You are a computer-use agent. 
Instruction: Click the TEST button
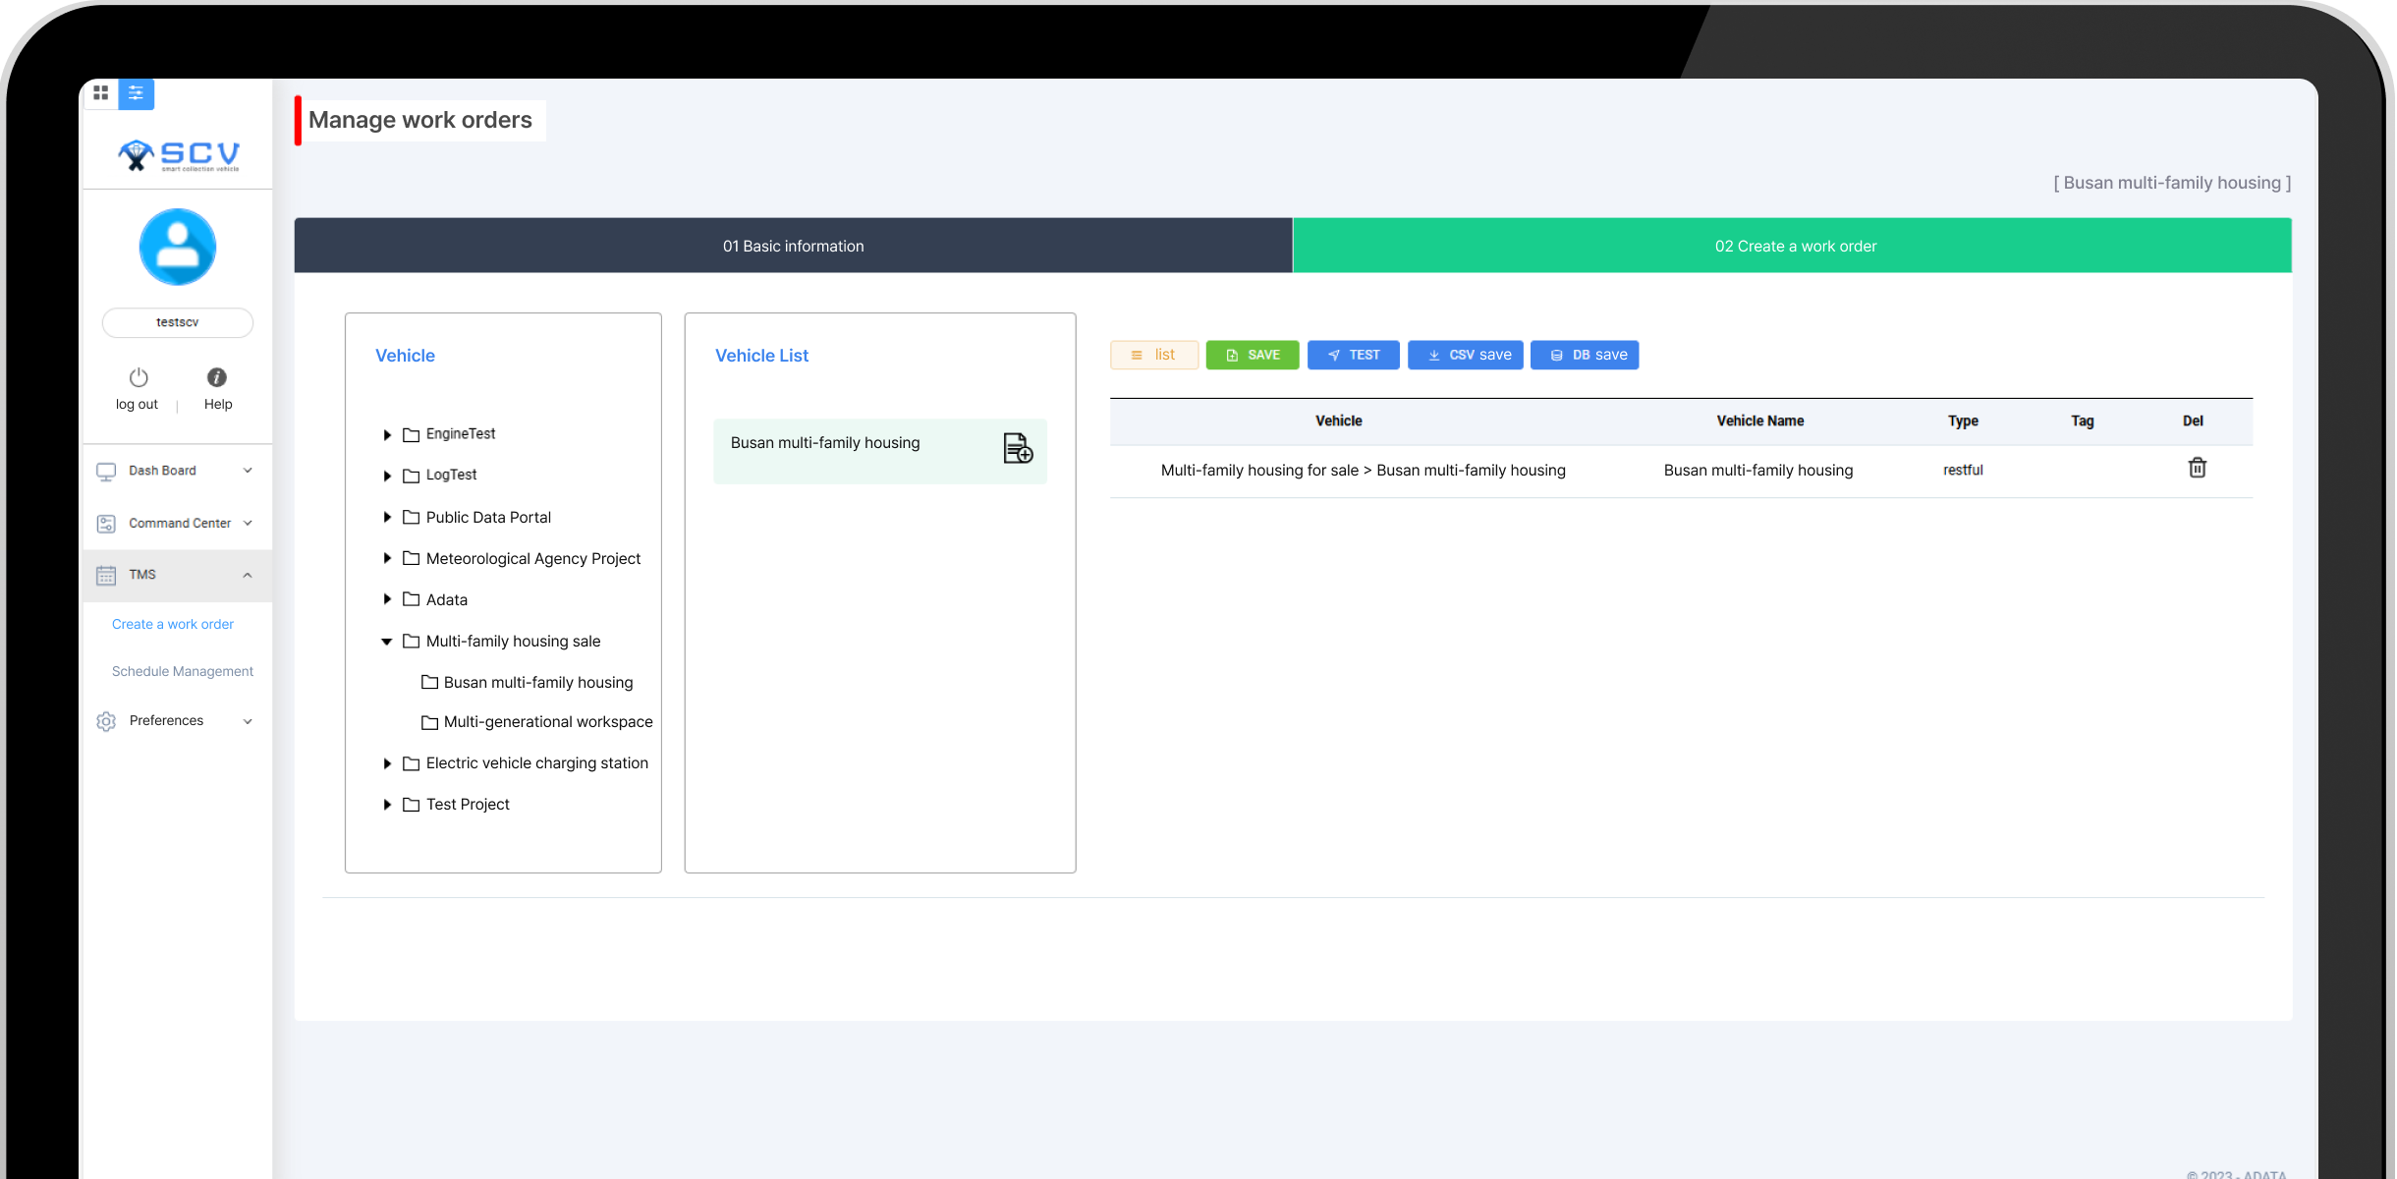(x=1353, y=355)
